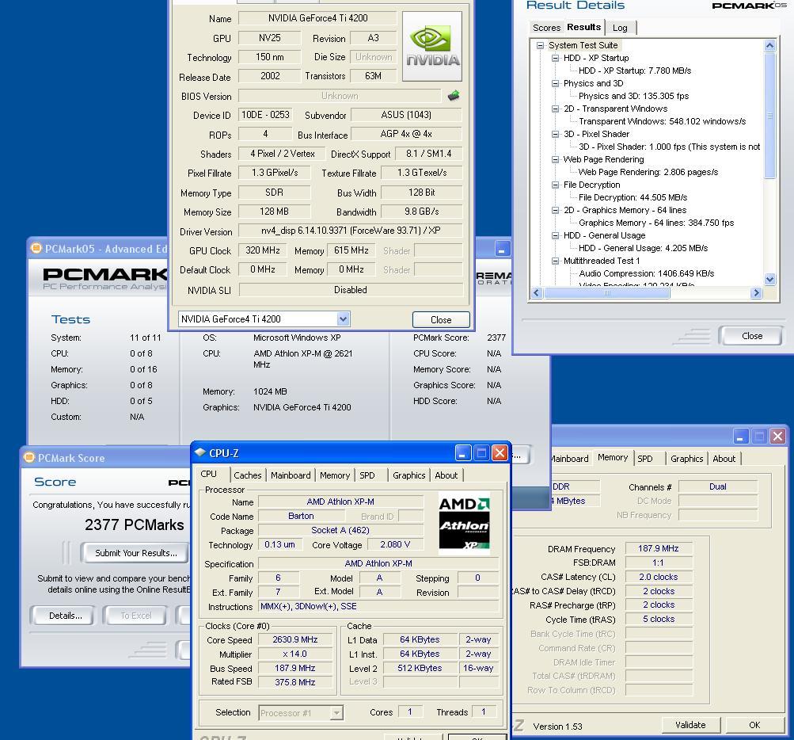Viewport: 794px width, 740px height.
Task: Collapse the 3D - Pixel Shader node
Action: pyautogui.click(x=556, y=134)
